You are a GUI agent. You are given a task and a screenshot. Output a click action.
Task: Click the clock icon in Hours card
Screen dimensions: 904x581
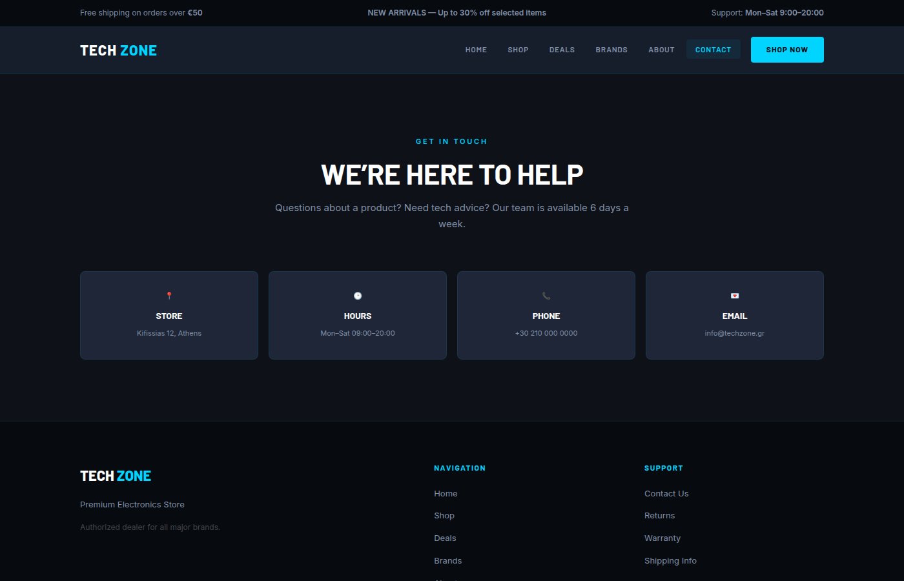(x=358, y=296)
